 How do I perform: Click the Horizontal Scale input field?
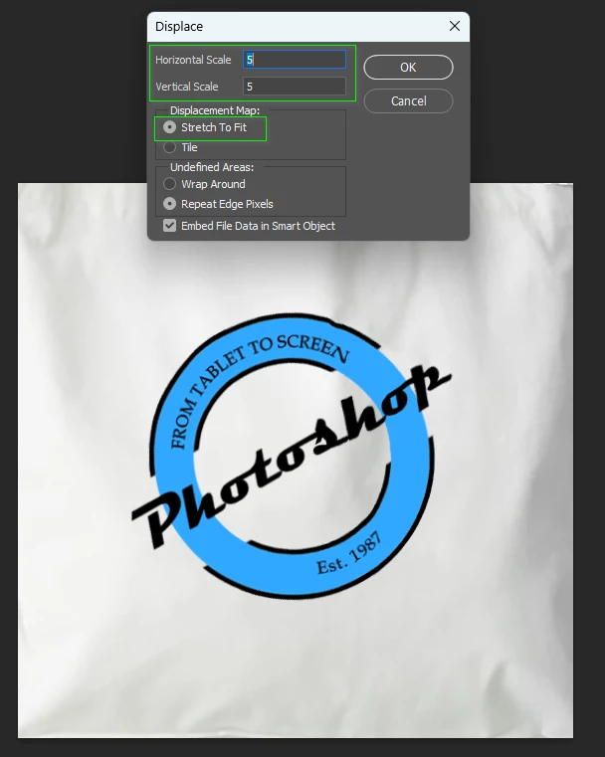click(295, 60)
